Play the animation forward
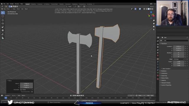The height and width of the screenshot is (106, 189). (79, 95)
